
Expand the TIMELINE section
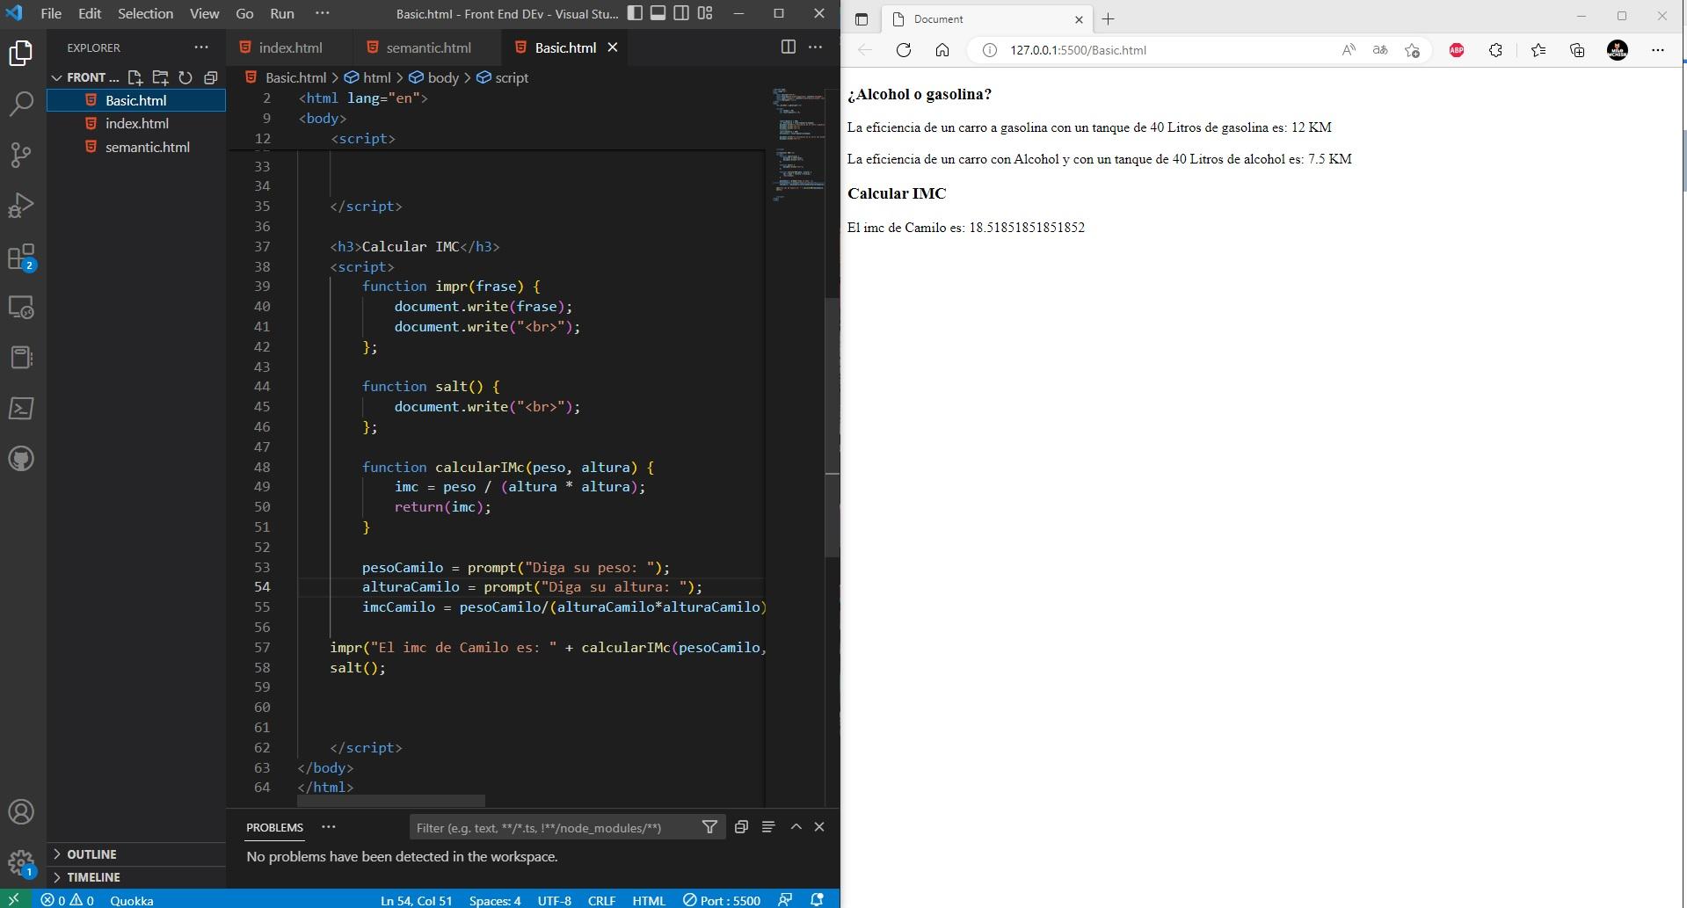pos(136,877)
